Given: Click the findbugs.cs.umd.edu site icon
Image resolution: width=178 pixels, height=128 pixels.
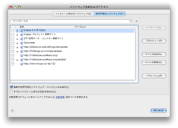Looking at the screenshot, I should click(x=21, y=51).
